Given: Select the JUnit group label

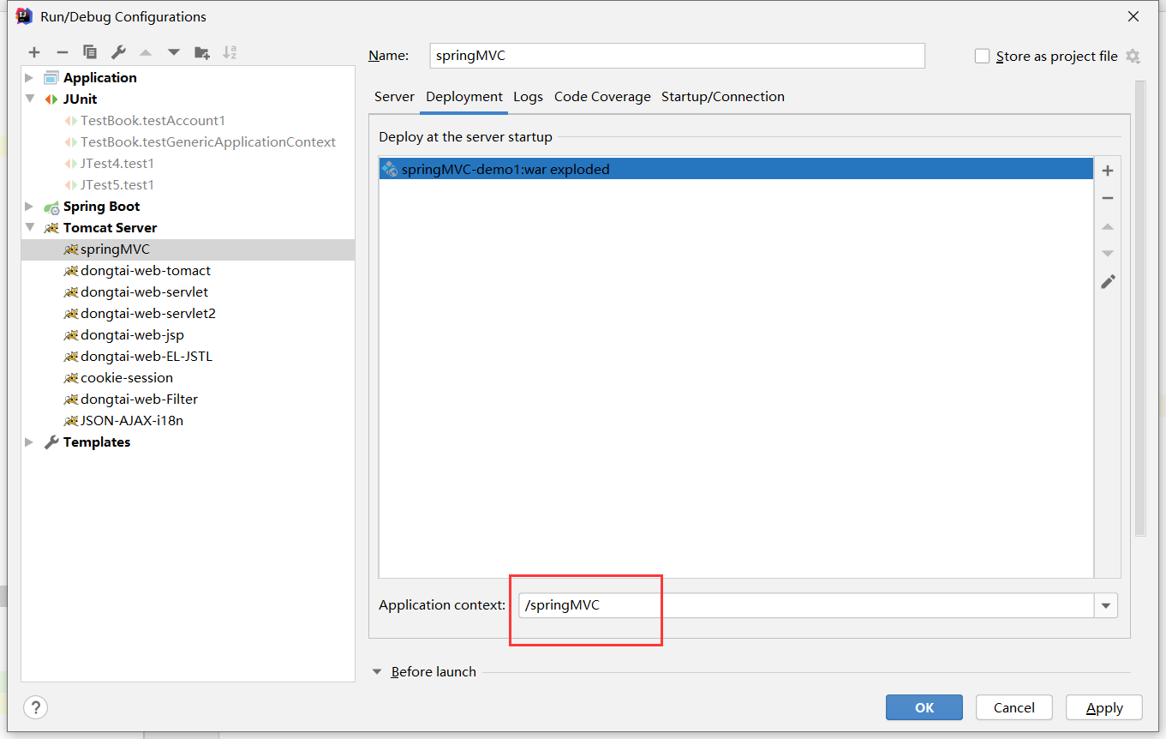Looking at the screenshot, I should (x=80, y=99).
